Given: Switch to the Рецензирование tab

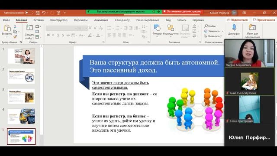Looking at the screenshot, I should 148,20.
